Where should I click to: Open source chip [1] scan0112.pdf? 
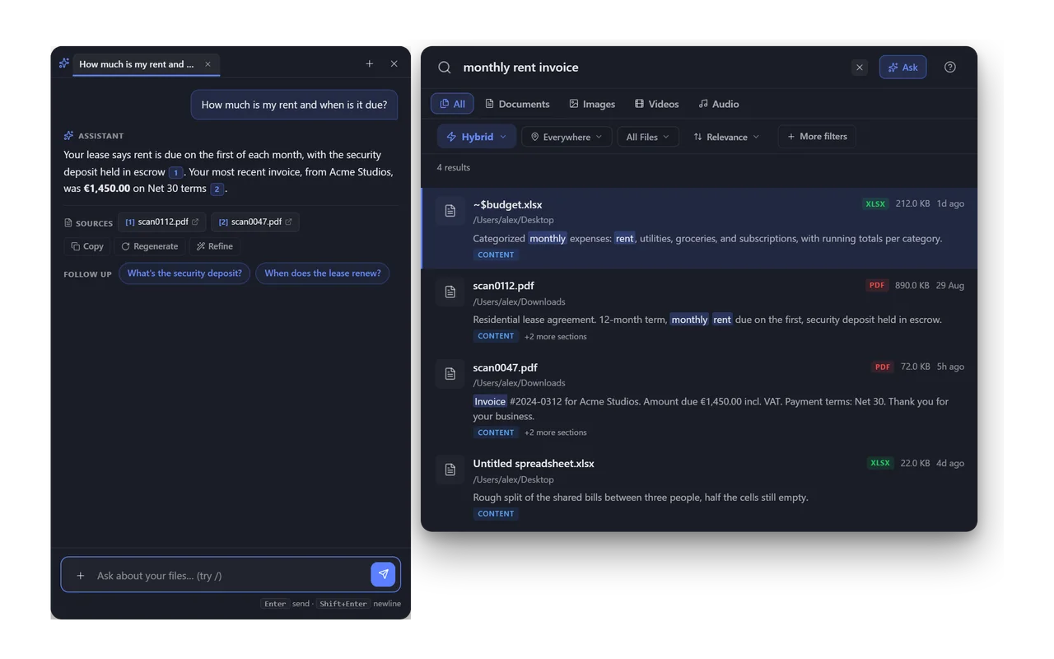pyautogui.click(x=162, y=222)
